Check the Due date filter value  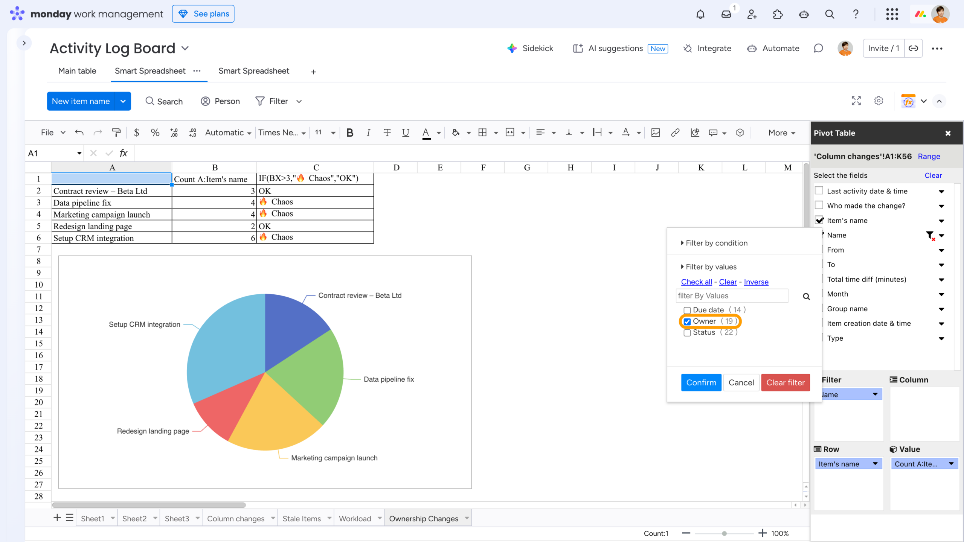pos(687,310)
